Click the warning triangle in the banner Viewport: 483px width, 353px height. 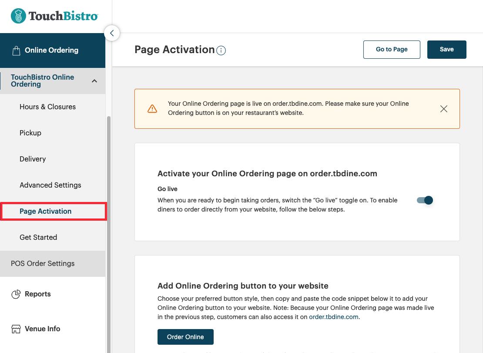click(152, 108)
